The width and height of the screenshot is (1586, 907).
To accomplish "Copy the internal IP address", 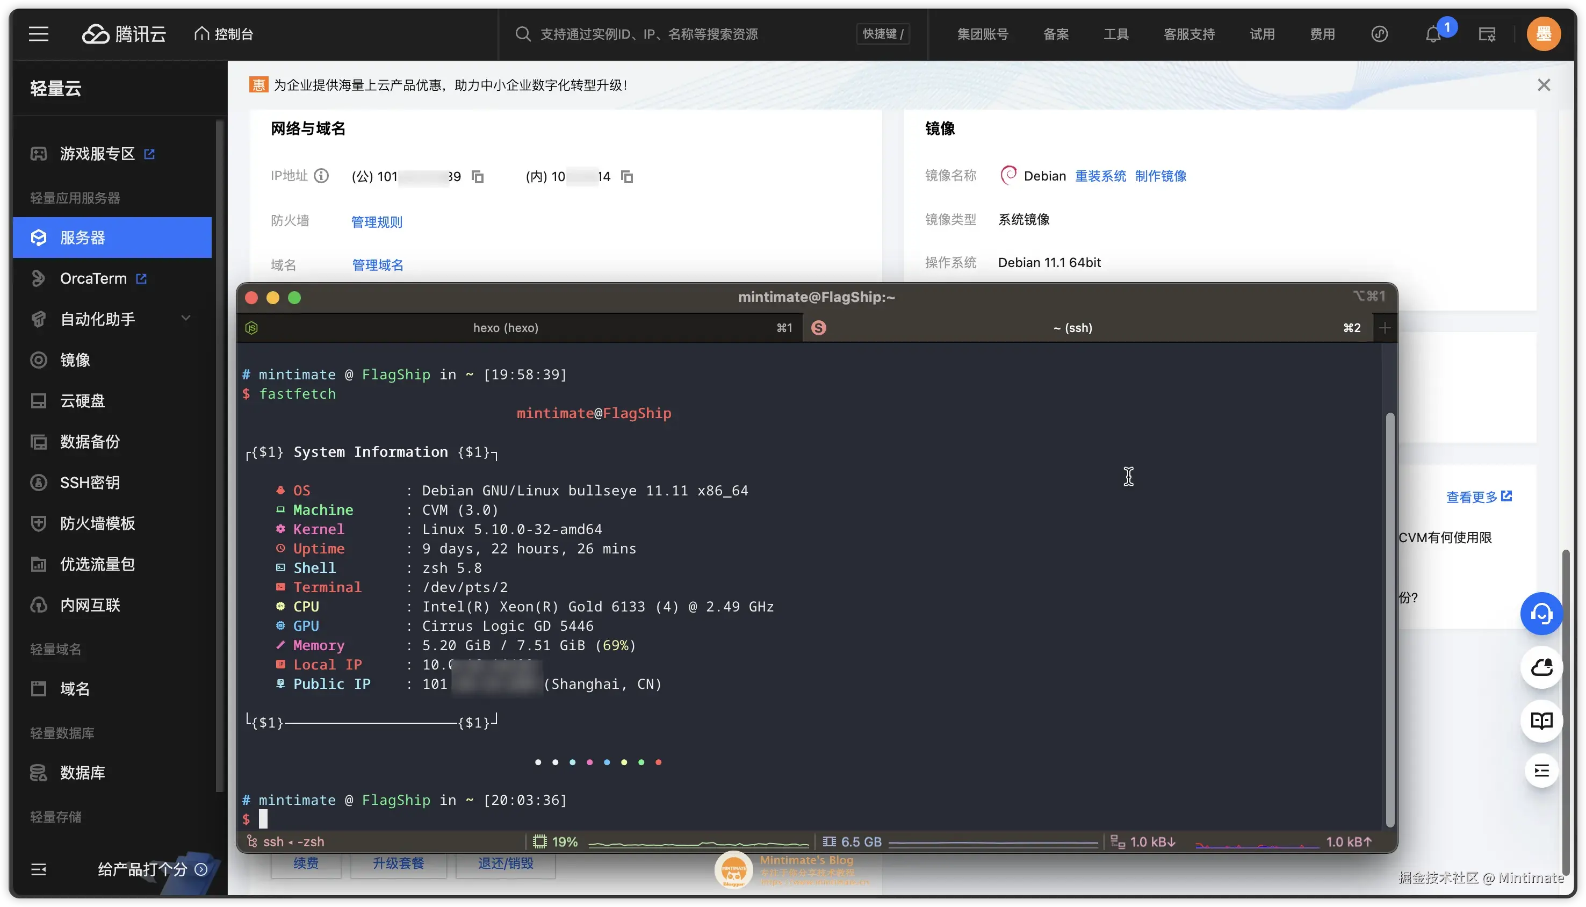I will click(x=627, y=177).
